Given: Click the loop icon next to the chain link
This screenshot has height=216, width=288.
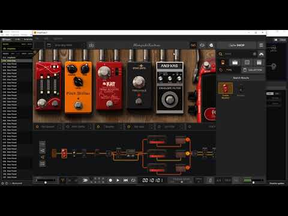Looking at the screenshot, I should pos(202,45).
